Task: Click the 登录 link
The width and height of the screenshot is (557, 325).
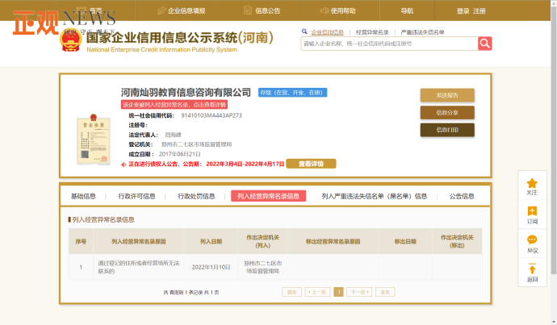Action: [463, 11]
